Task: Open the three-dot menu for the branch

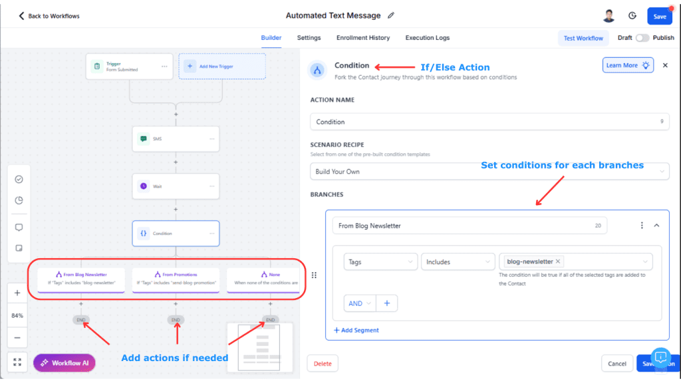Action: click(642, 226)
